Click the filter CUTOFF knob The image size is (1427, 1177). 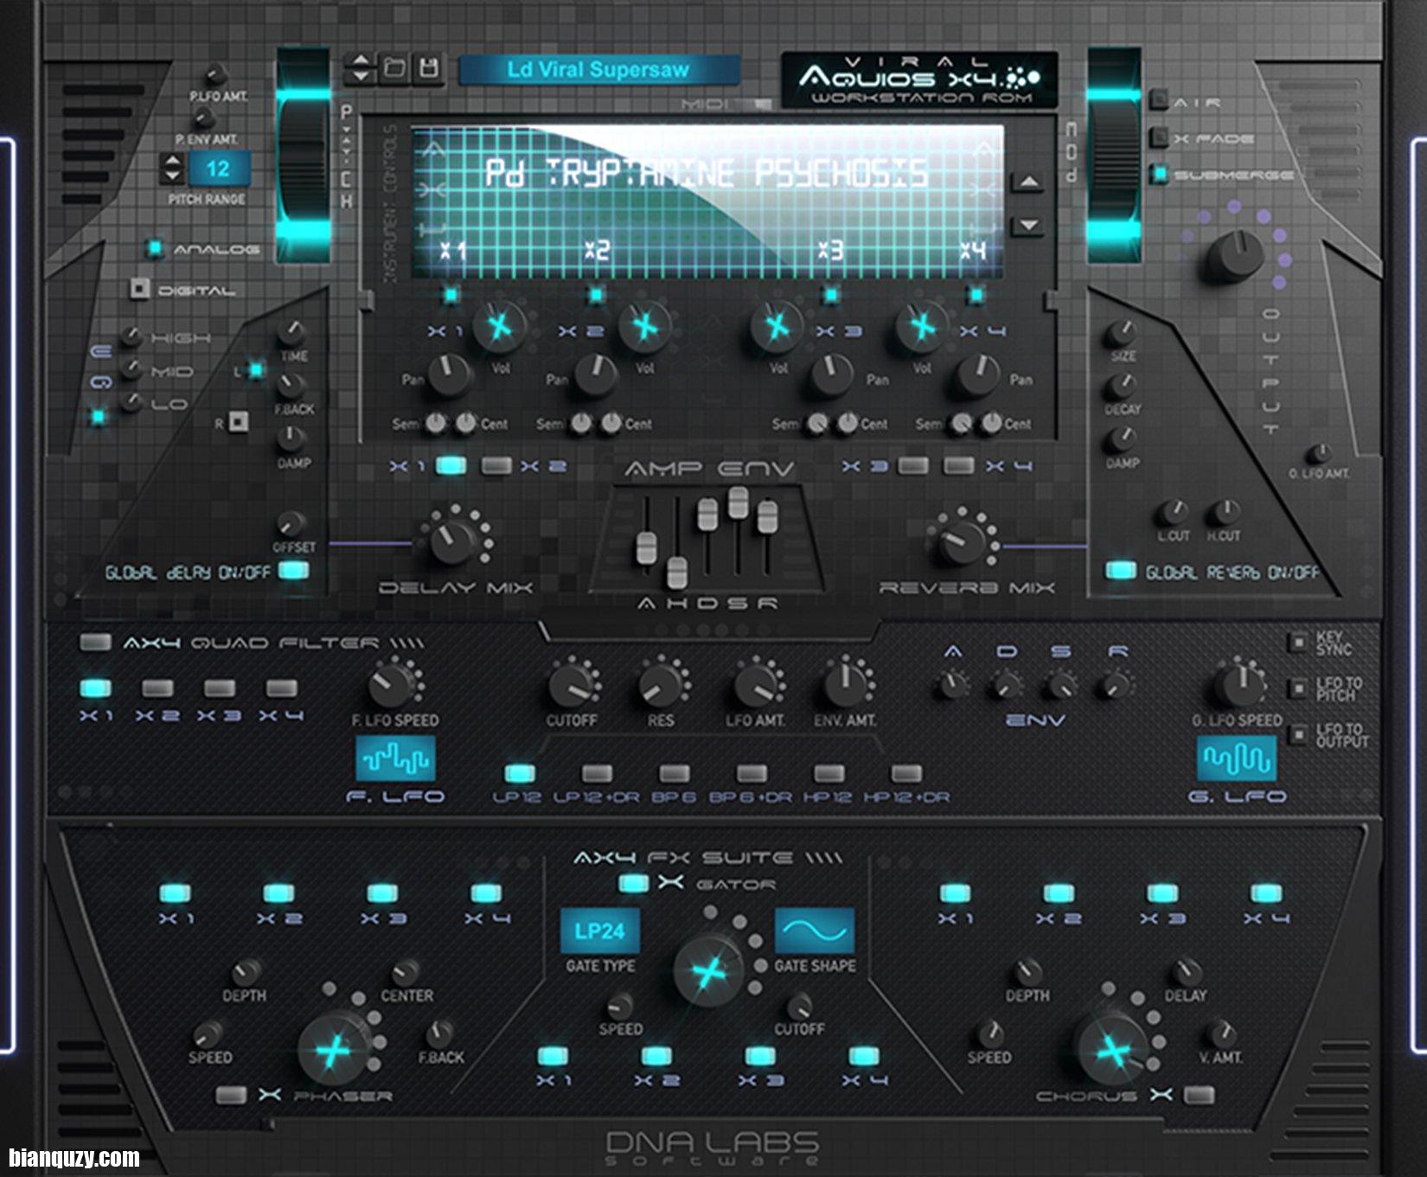(570, 687)
